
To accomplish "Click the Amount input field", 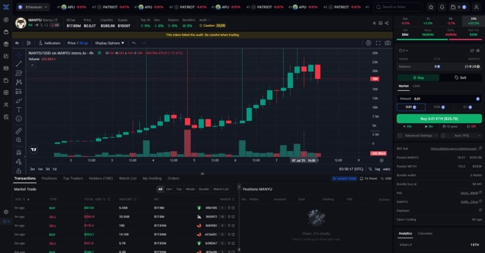I will click(439, 99).
